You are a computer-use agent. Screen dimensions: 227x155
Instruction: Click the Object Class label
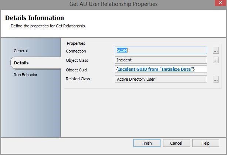pos(77,60)
